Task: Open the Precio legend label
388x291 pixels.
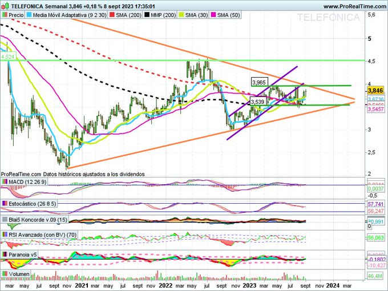Action: click(x=16, y=15)
